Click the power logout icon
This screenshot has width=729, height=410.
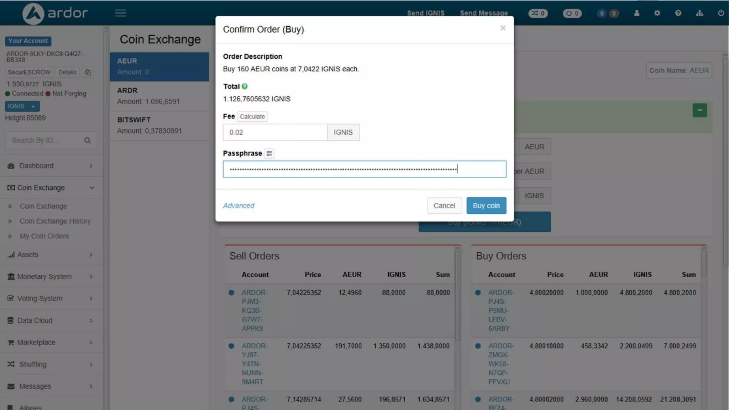click(x=721, y=13)
